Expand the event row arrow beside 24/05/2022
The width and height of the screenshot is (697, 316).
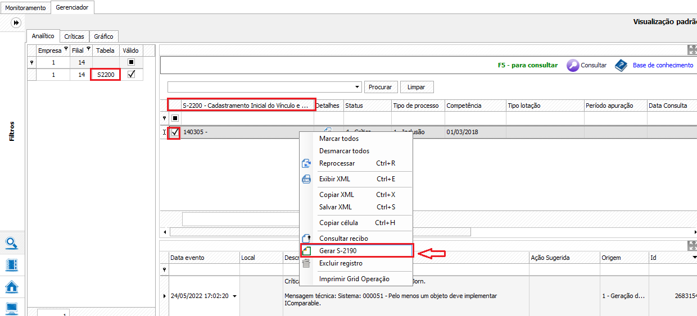tap(165, 296)
